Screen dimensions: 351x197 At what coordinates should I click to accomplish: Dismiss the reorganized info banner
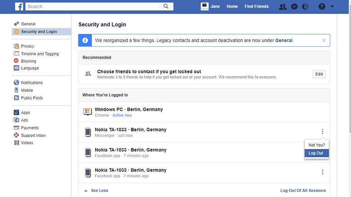click(x=324, y=40)
